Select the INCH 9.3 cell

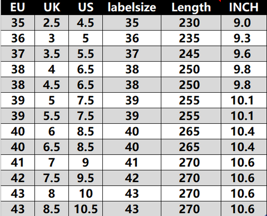pos(244,38)
